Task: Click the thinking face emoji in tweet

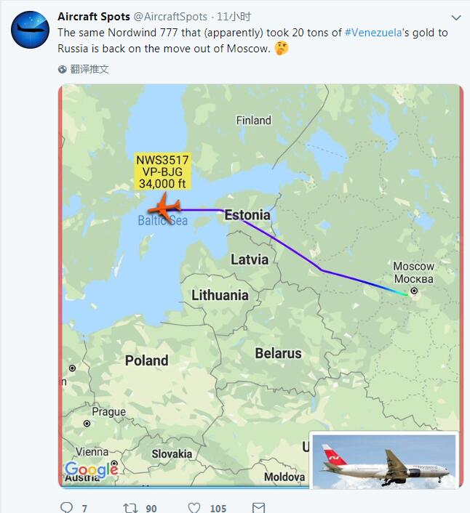Action: point(282,49)
